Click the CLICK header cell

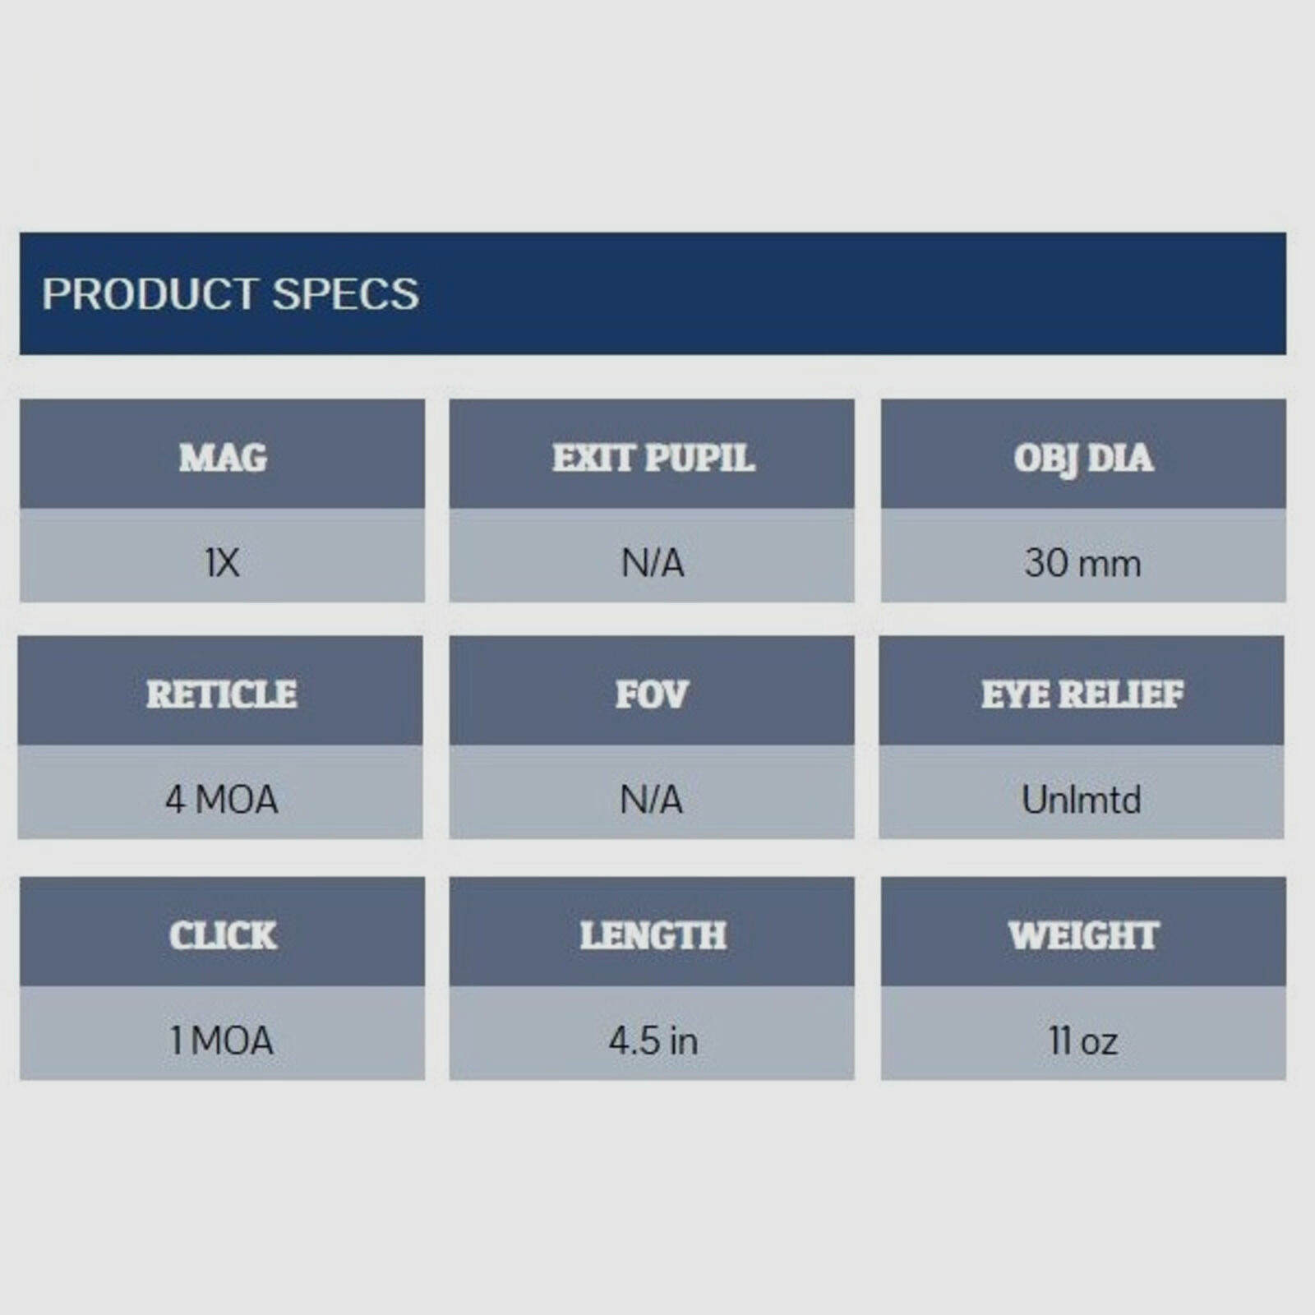[x=223, y=934]
